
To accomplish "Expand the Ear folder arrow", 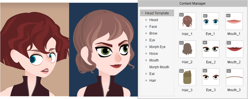I will pos(146,74).
